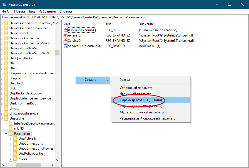This screenshot has height=168, width=249.
Task: Click the Dfsc folder icon
Action: (x=6, y=63)
